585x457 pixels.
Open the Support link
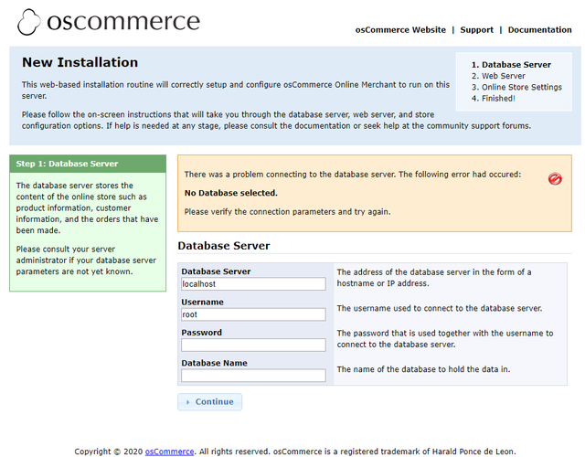(476, 30)
